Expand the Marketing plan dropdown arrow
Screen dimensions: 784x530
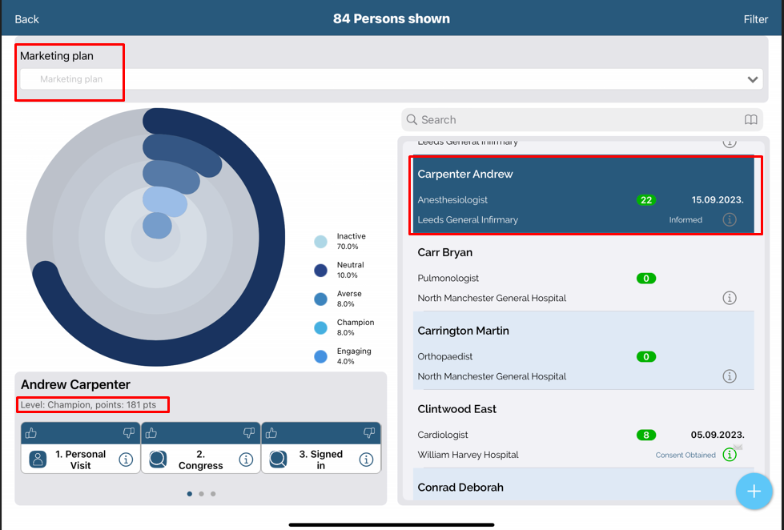(x=752, y=79)
